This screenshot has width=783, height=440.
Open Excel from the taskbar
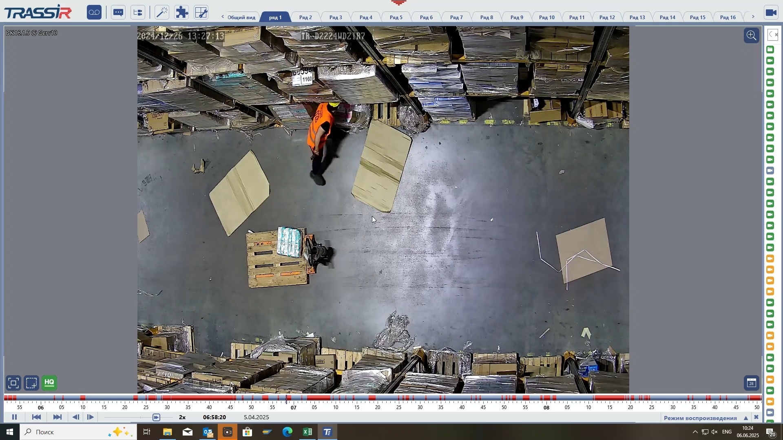307,432
